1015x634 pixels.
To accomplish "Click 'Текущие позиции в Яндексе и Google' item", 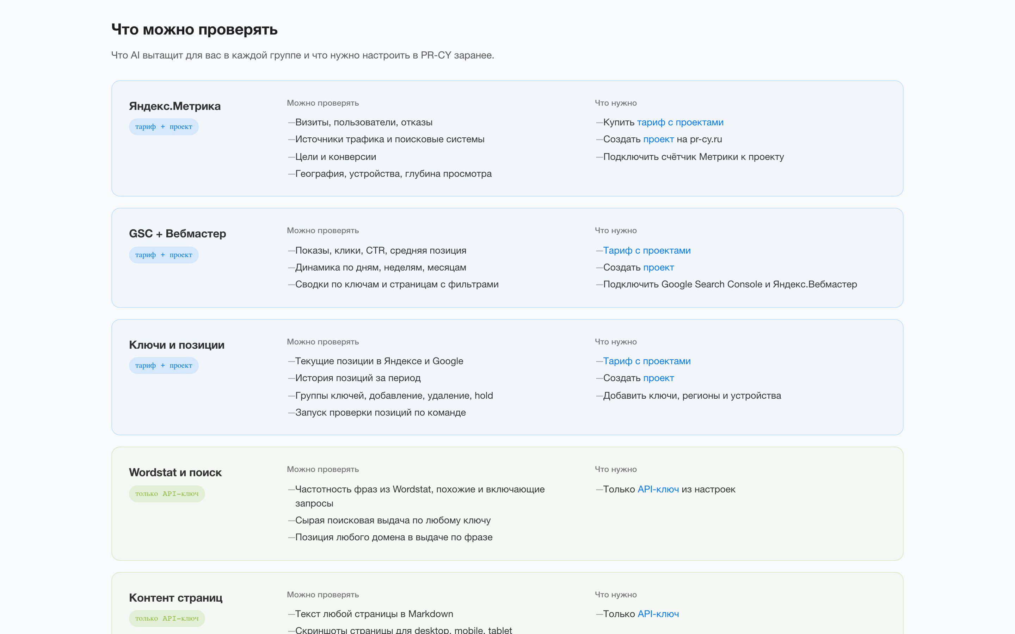I will coord(379,361).
